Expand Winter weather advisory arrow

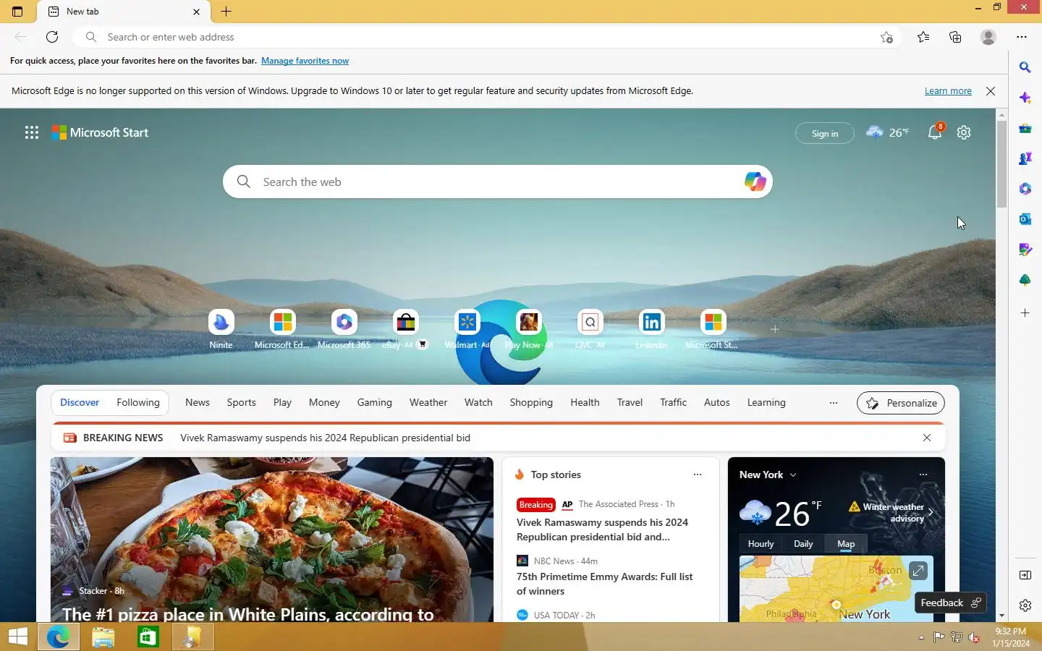931,513
